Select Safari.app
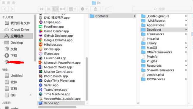This screenshot has height=109, width=193. 61,85
